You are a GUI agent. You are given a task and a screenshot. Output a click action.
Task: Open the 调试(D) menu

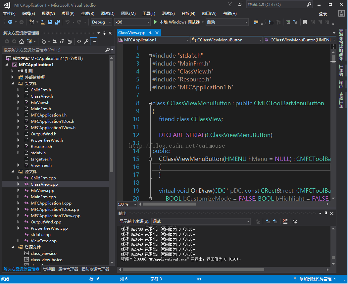tap(108, 14)
